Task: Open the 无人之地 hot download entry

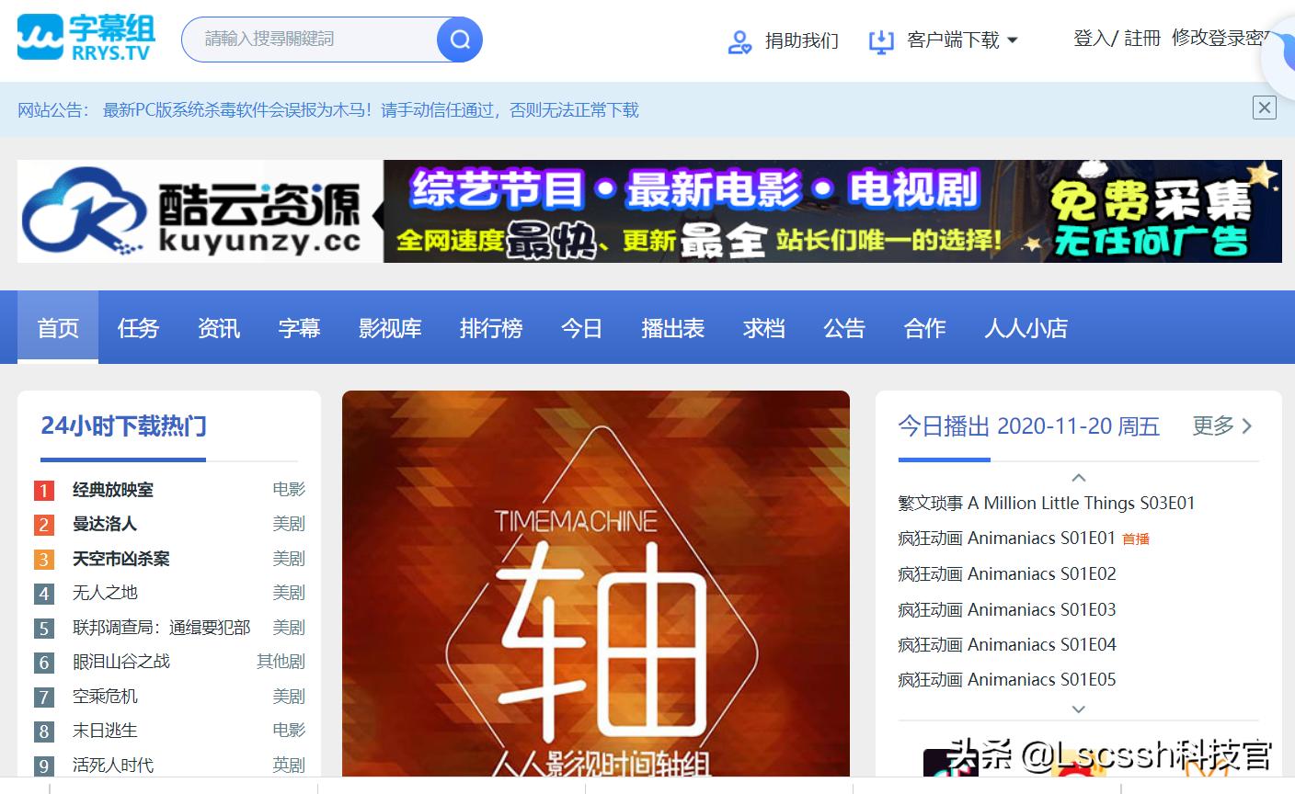Action: [x=105, y=593]
